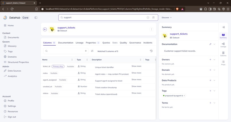Show more for created_at description
The image size is (231, 122).
pyautogui.click(x=136, y=86)
